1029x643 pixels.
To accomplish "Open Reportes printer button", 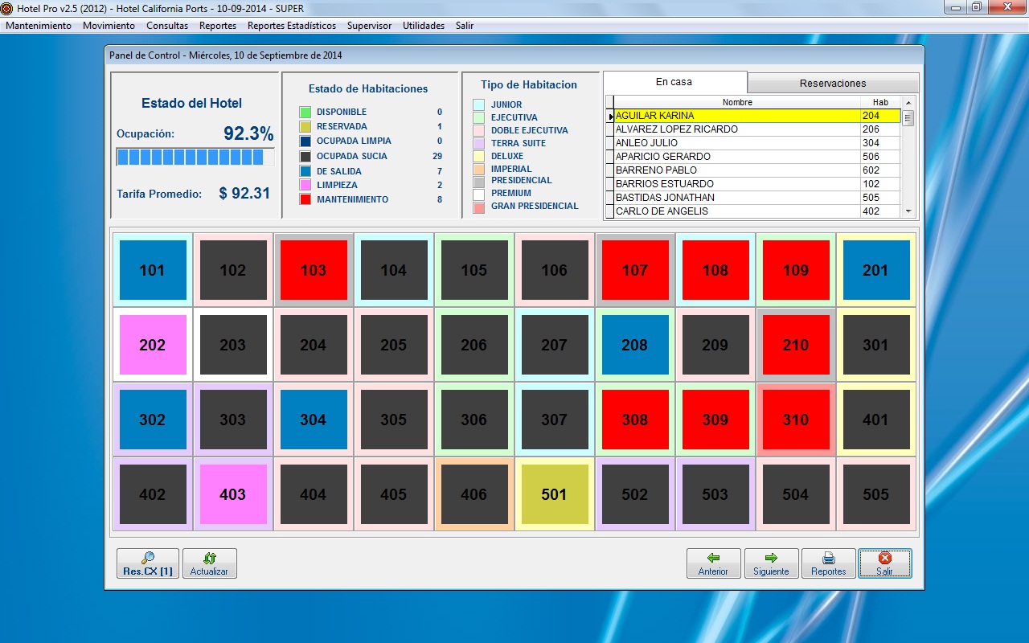I will click(x=828, y=563).
